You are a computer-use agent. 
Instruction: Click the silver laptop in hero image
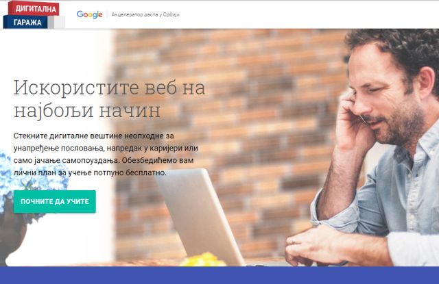point(200,216)
